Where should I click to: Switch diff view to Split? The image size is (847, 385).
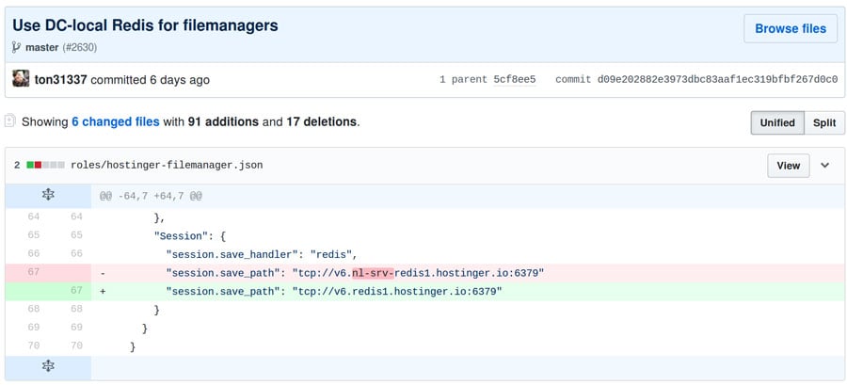(x=823, y=122)
